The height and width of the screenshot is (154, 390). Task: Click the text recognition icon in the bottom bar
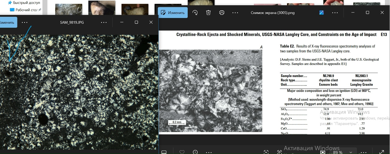coord(279,152)
